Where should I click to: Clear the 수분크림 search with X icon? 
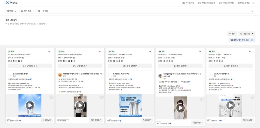pos(252,11)
